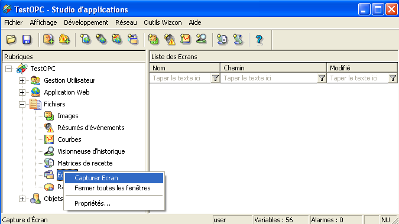Click the Résumés d'événements tree icon
Screen dimensions: 399x224
click(49, 128)
